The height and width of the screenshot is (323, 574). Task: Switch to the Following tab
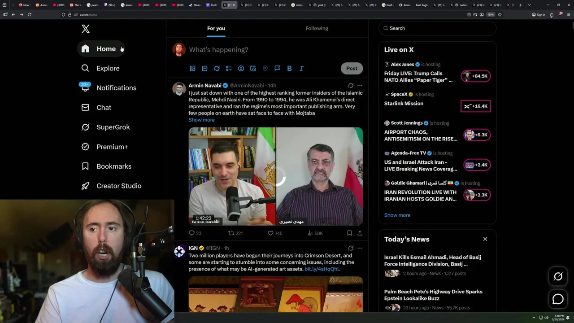pyautogui.click(x=317, y=28)
